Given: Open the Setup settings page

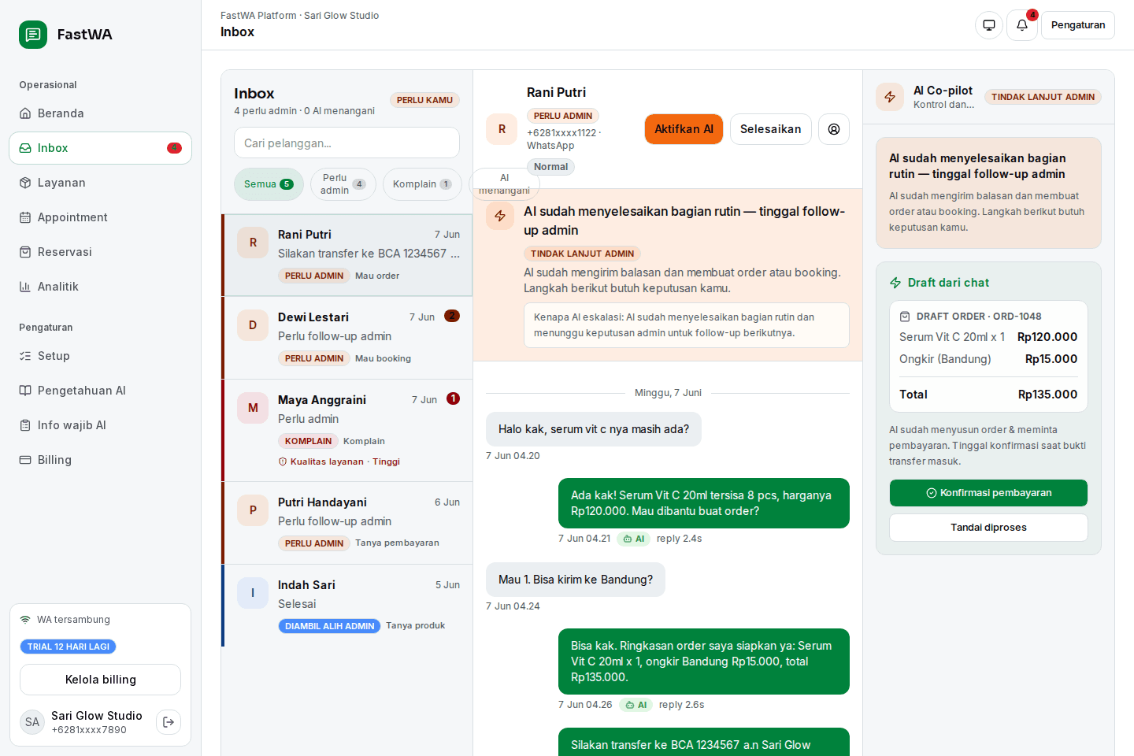Looking at the screenshot, I should tap(100, 356).
